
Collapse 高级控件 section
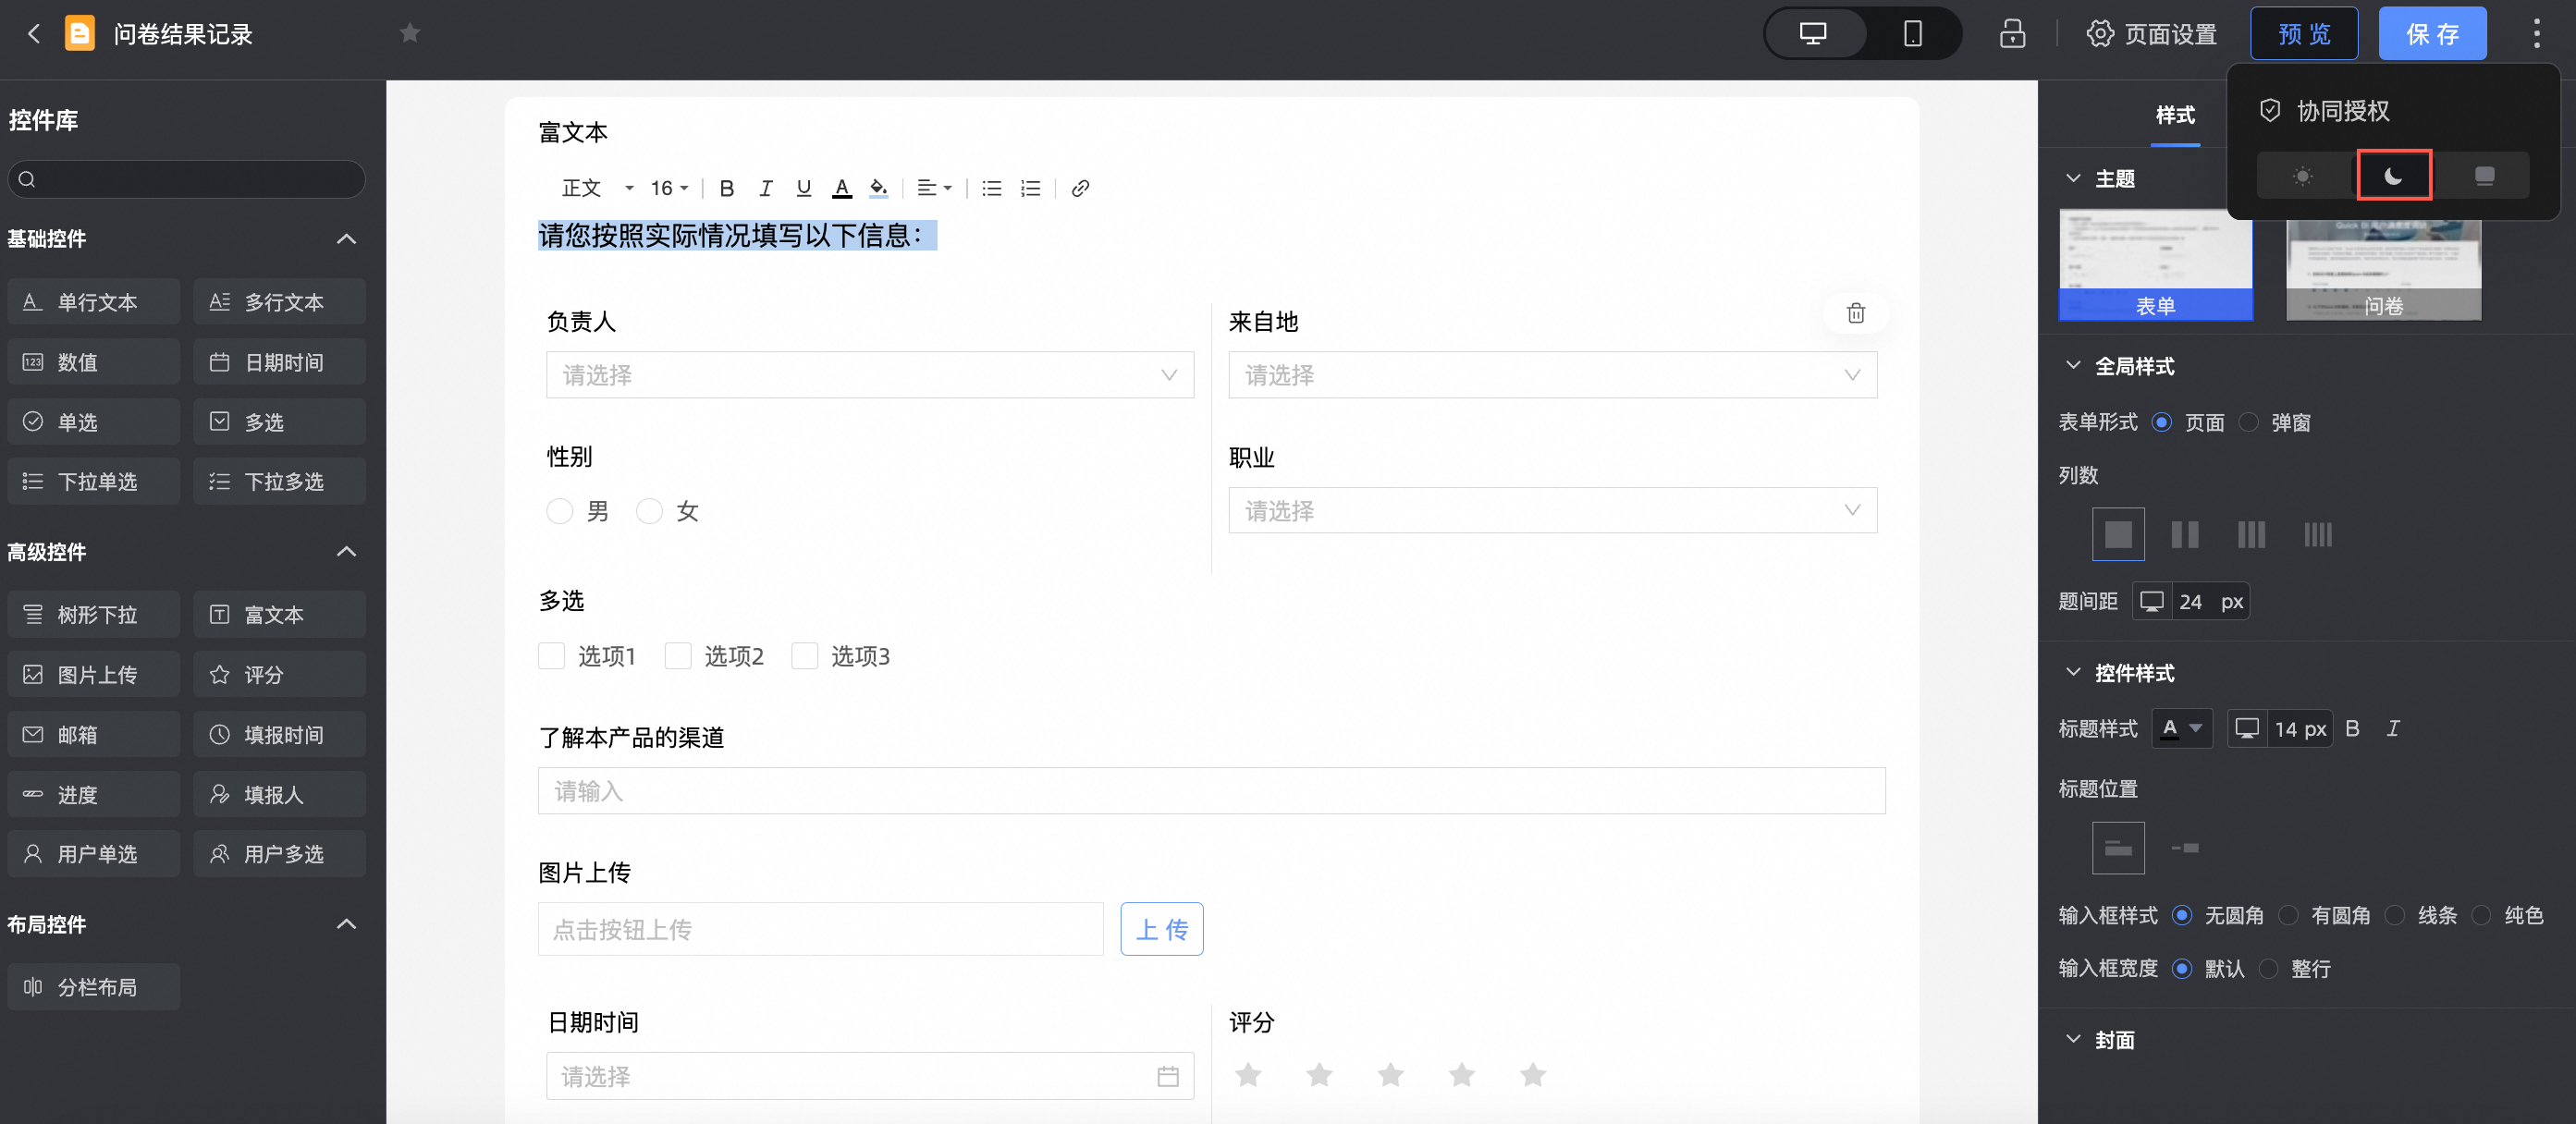pos(346,551)
